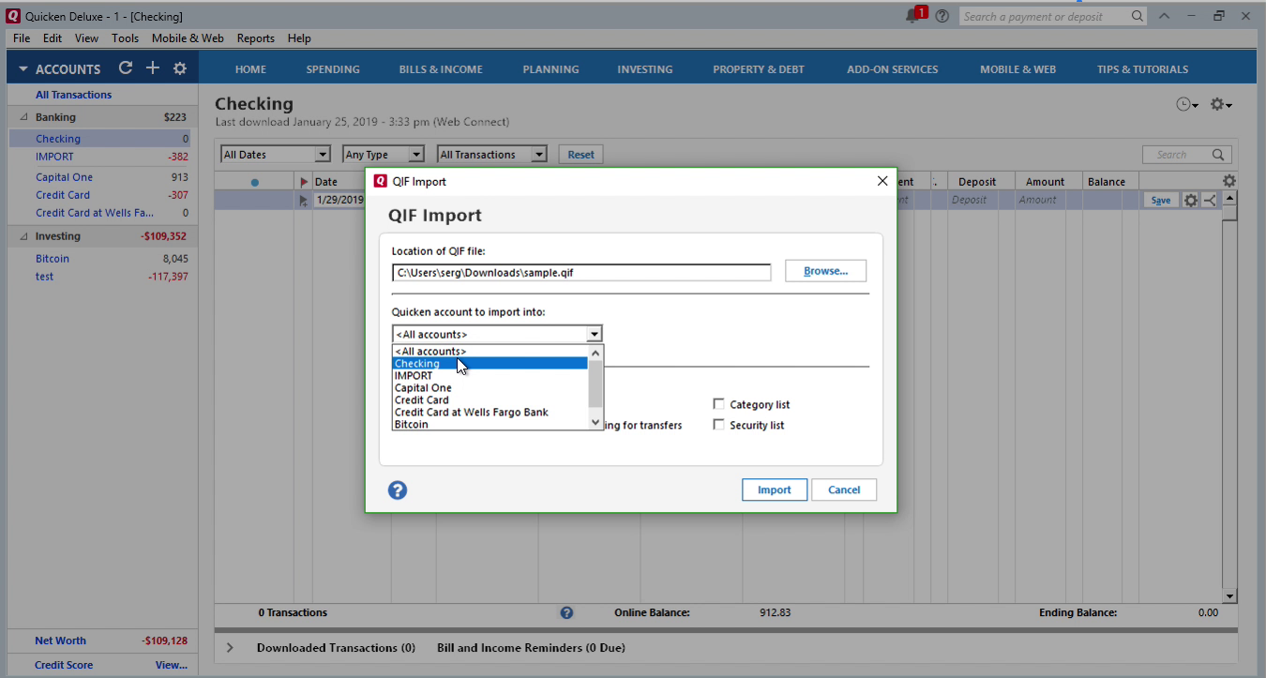
Task: Switch to the BILLS & INCOME tab
Action: (441, 69)
